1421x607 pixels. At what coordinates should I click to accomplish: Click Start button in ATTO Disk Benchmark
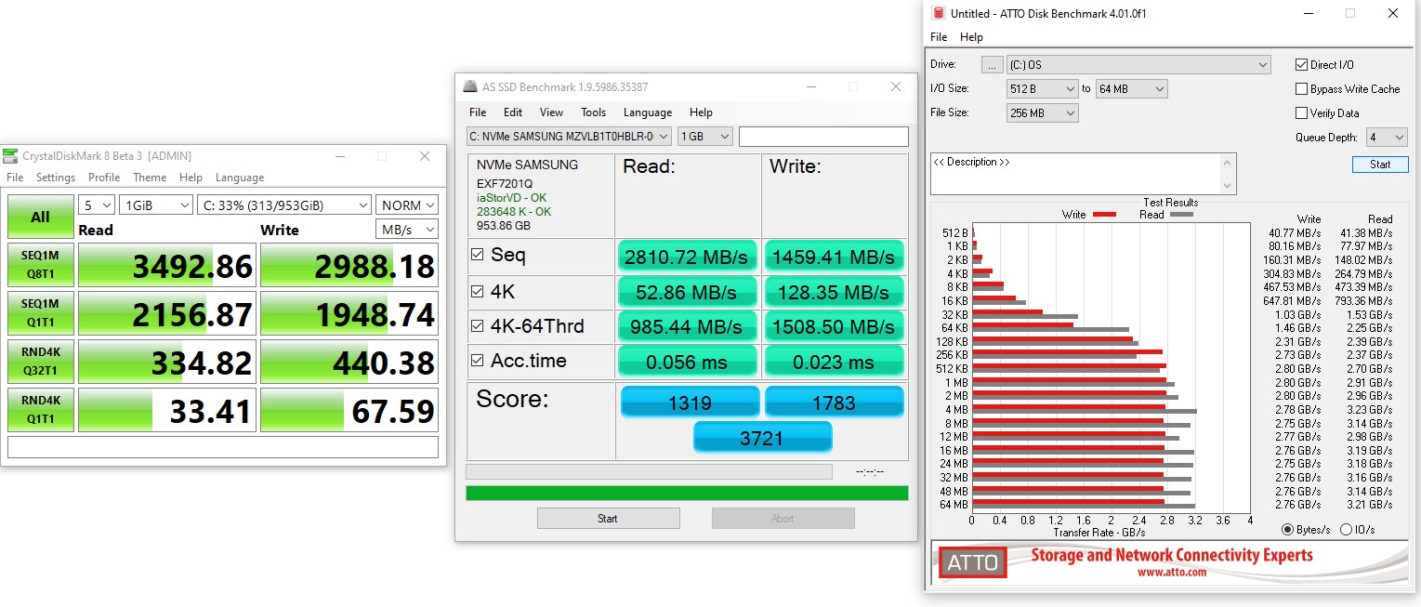click(x=1380, y=165)
